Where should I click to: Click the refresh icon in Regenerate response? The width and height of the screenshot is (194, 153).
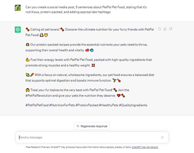tap(78, 126)
